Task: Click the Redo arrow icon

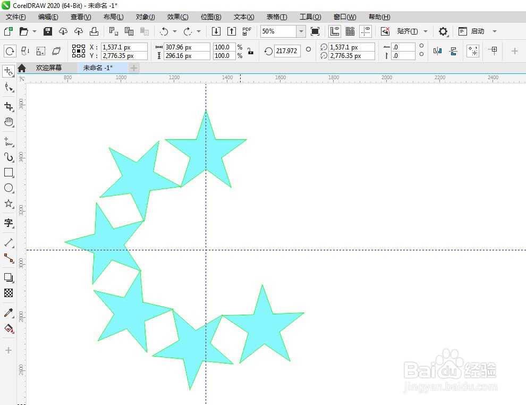Action: pyautogui.click(x=188, y=31)
